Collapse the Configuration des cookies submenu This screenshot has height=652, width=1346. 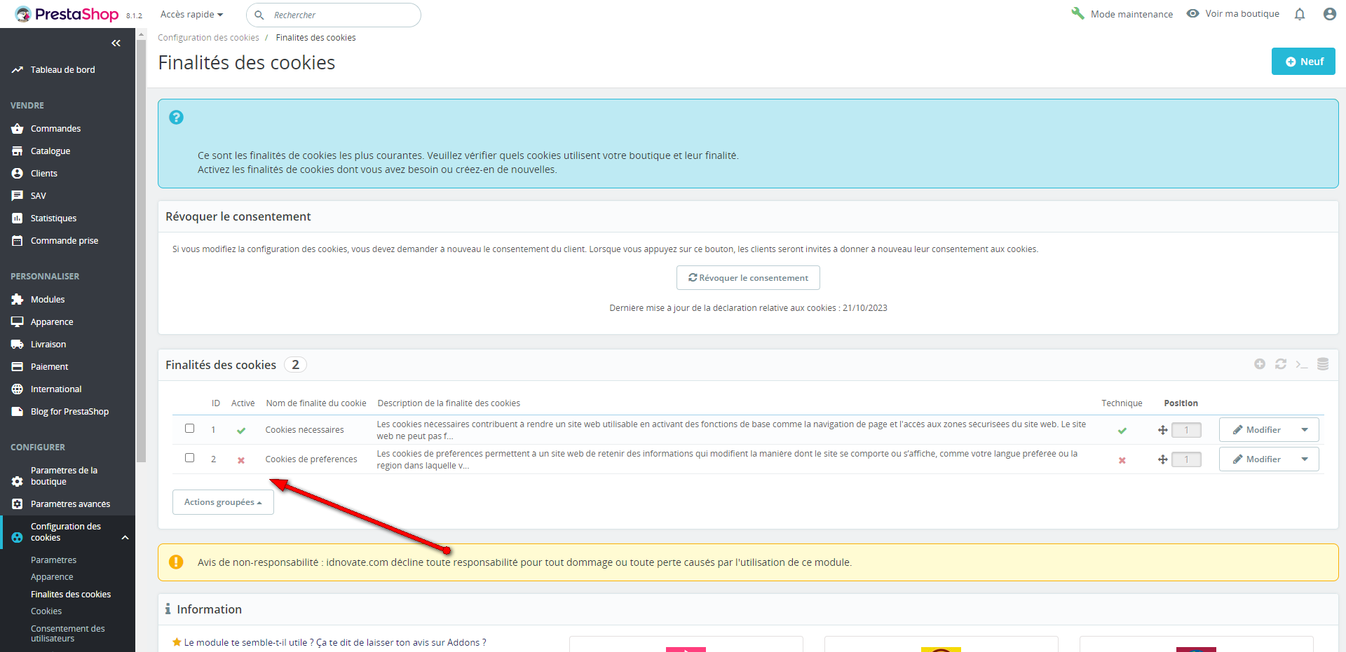(x=125, y=538)
